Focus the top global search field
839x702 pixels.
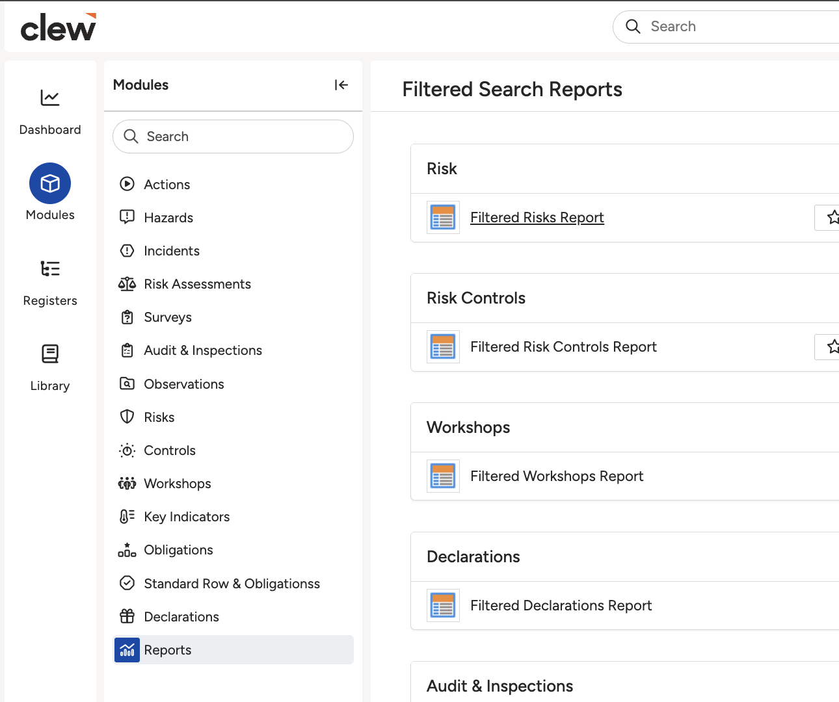pyautogui.click(x=726, y=27)
